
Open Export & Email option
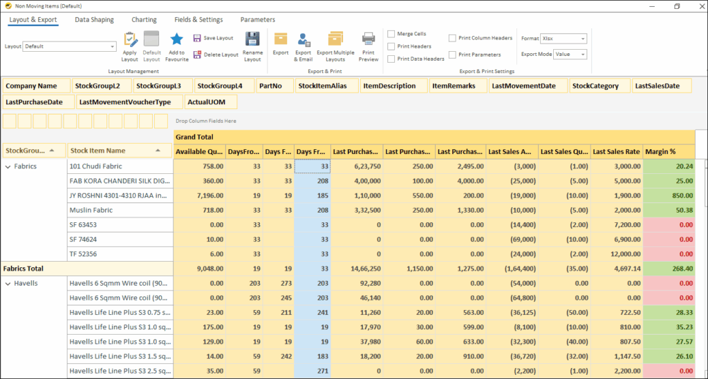tap(304, 40)
